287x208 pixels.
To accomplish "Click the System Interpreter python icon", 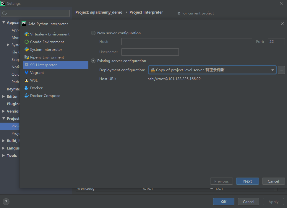I will tap(27, 50).
